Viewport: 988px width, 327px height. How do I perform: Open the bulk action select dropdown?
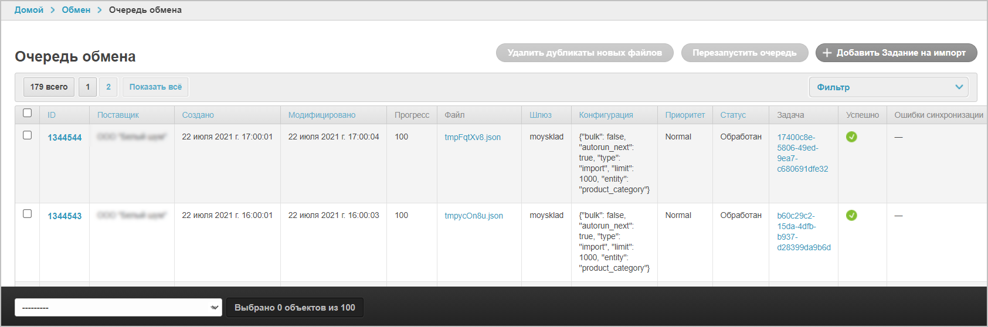pos(118,308)
